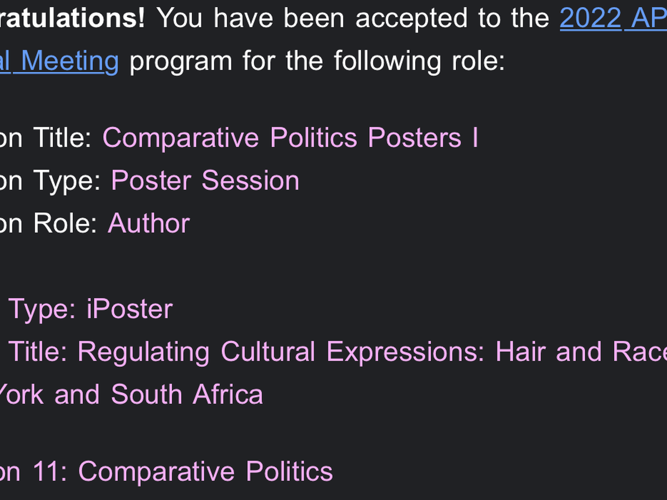Click 'South Africa' in the title
Screen dimensions: 667x500
[x=187, y=394]
